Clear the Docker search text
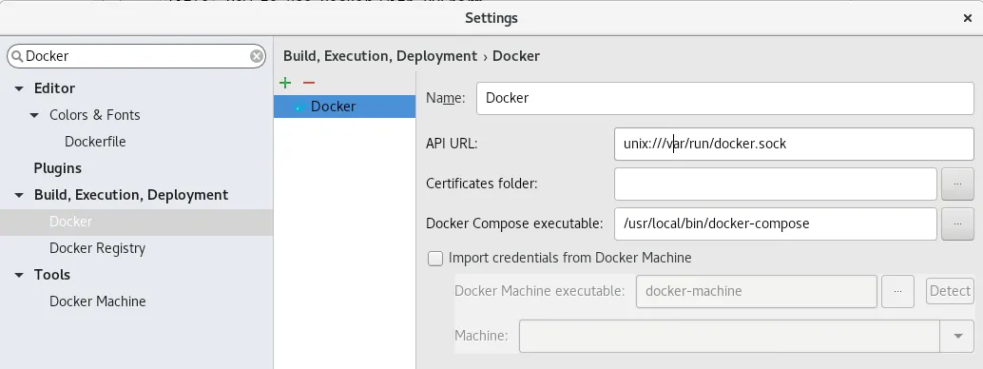983x369 pixels. click(257, 56)
